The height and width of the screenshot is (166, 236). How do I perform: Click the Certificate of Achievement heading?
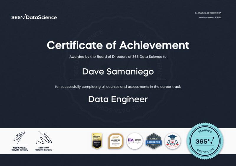[118, 45]
